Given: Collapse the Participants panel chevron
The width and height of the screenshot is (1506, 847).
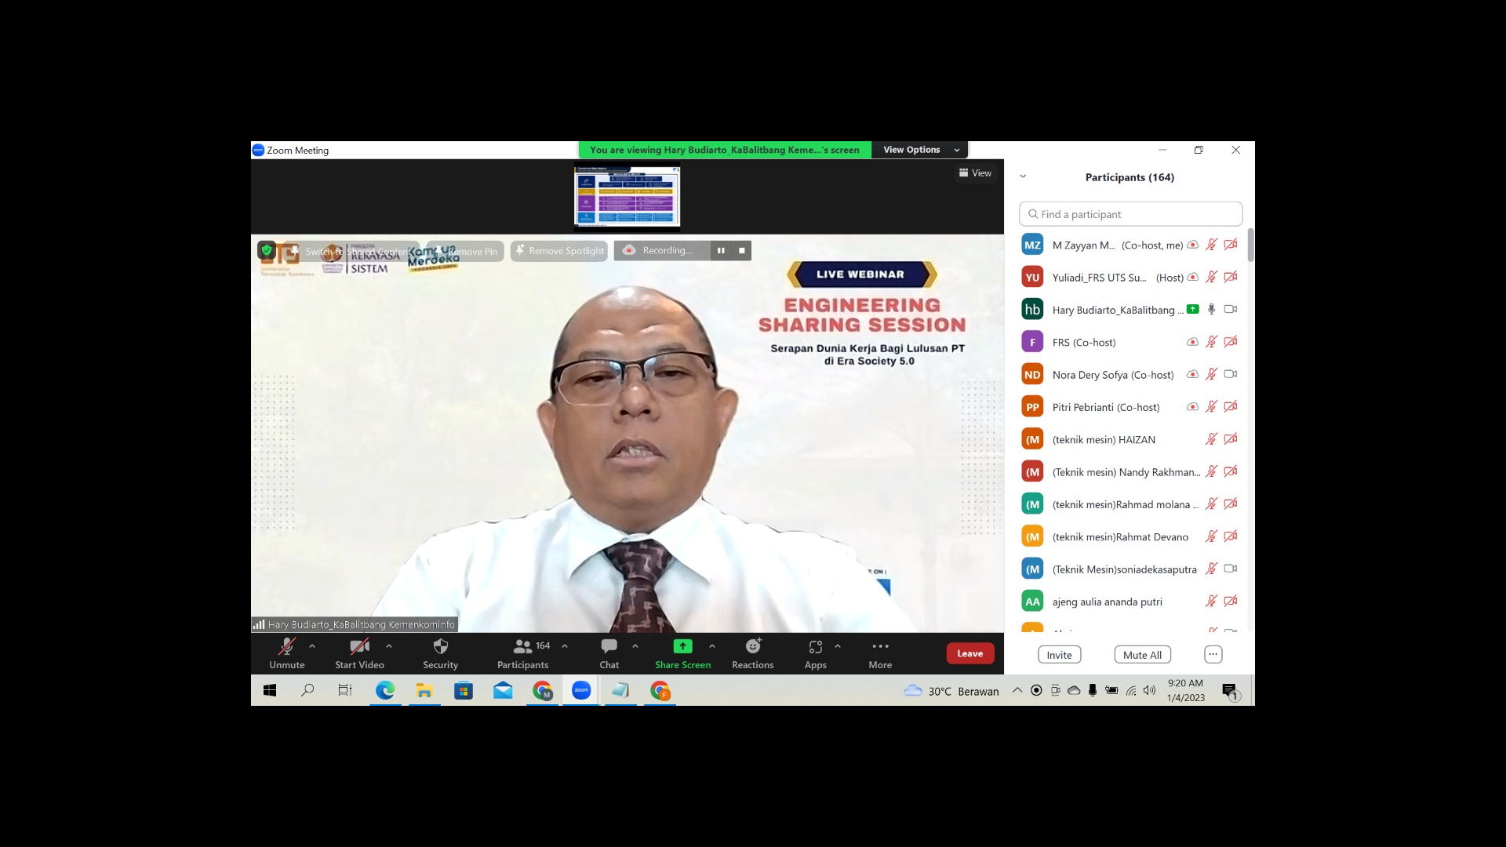Looking at the screenshot, I should pos(1023,177).
